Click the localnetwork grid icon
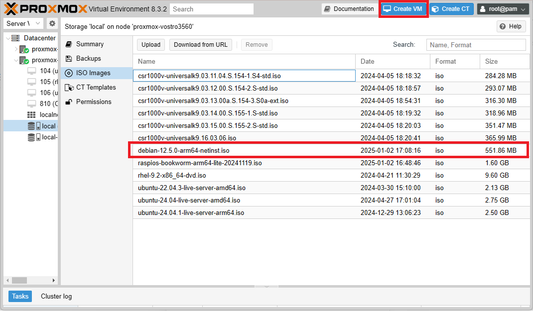This screenshot has height=311, width=533. coord(31,115)
